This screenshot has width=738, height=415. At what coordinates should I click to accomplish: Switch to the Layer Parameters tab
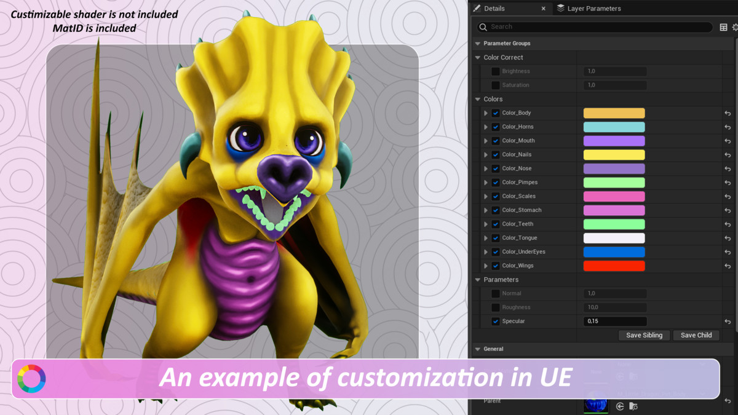(x=593, y=9)
